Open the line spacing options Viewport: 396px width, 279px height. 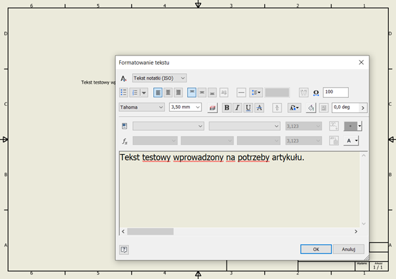256,93
